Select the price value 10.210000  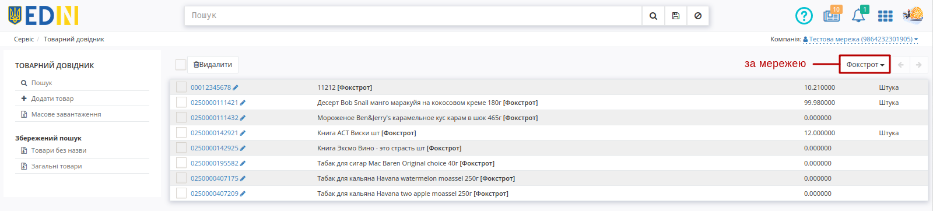(819, 88)
